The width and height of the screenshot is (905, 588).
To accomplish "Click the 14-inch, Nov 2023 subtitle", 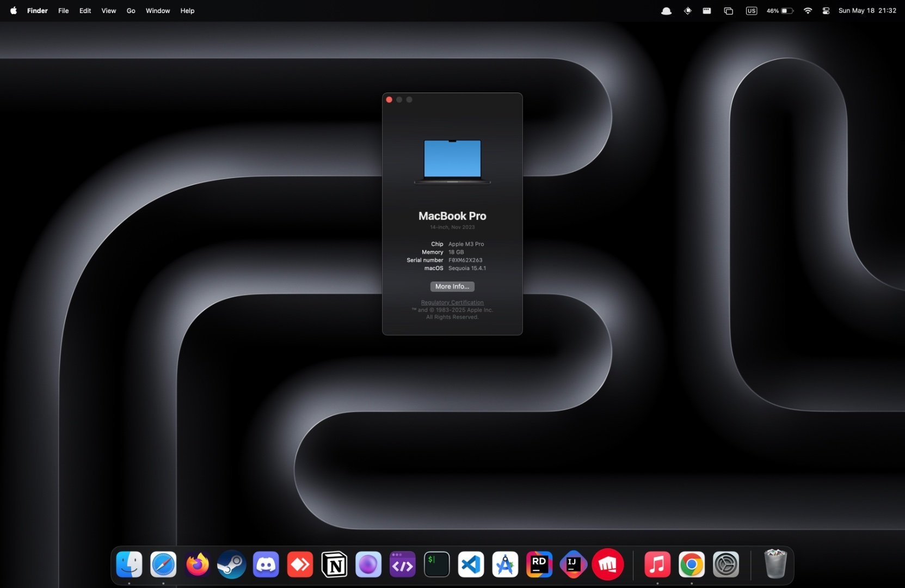I will click(x=452, y=227).
